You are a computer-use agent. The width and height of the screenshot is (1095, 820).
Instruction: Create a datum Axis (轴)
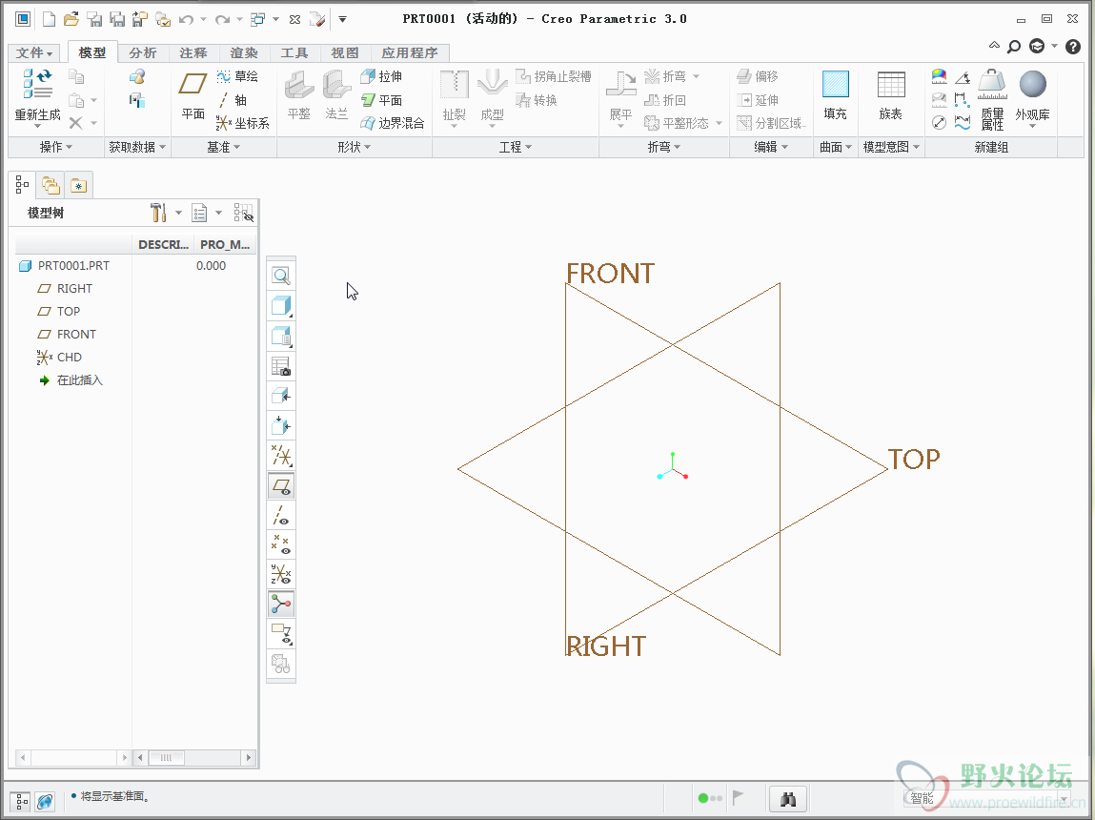click(x=233, y=100)
